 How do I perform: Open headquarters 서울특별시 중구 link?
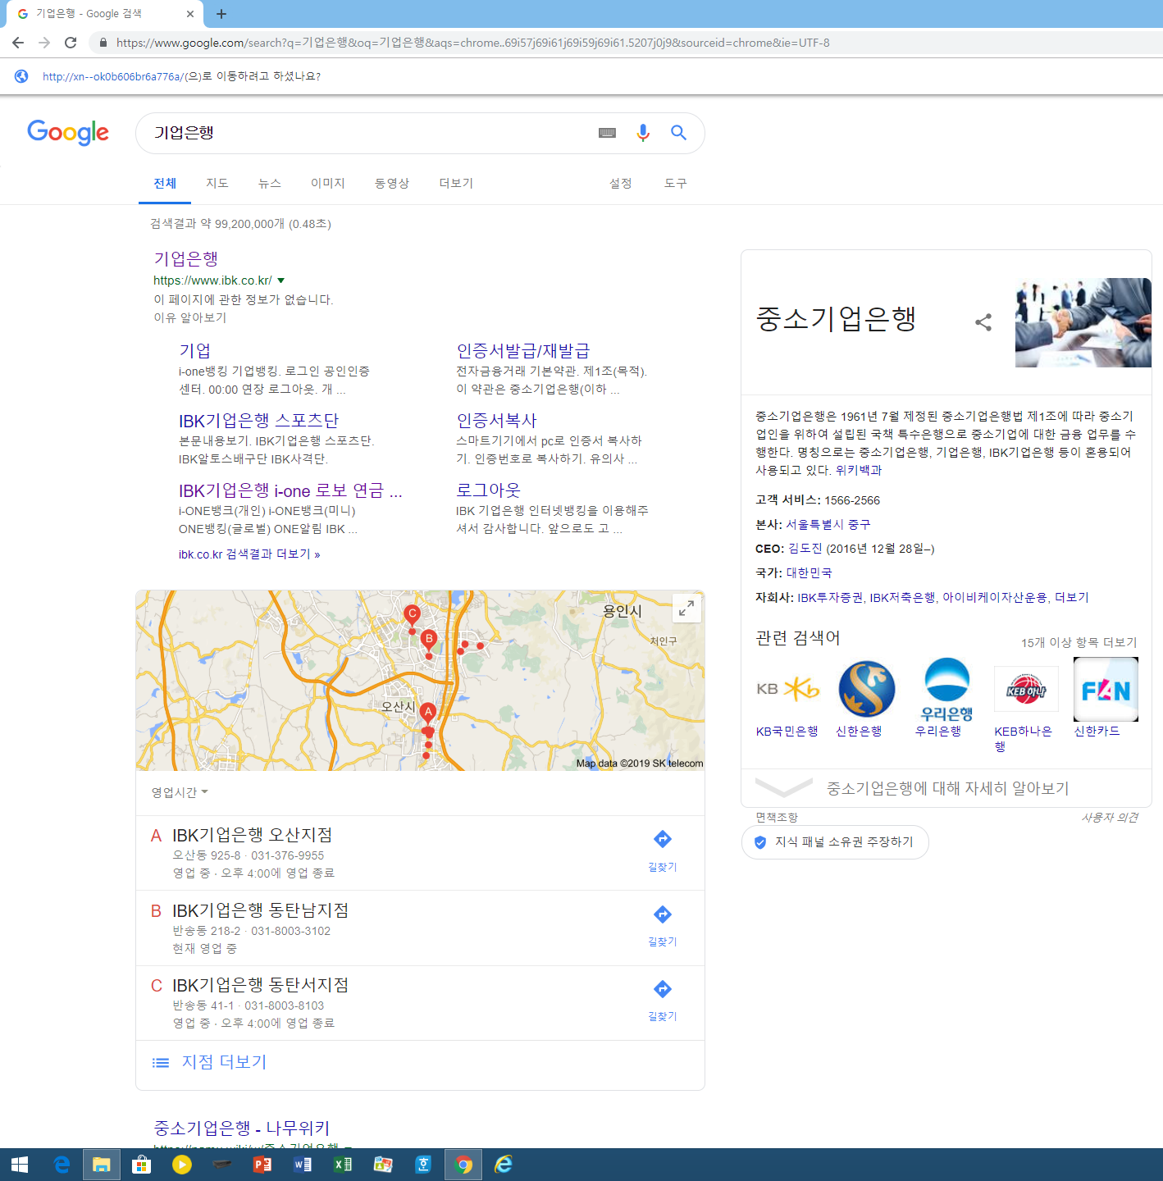click(x=828, y=524)
